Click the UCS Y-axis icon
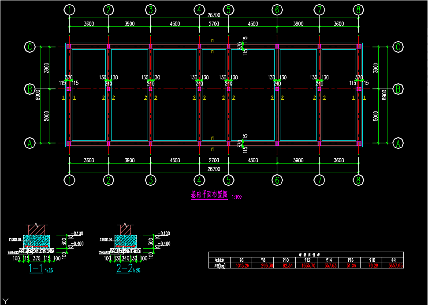This screenshot has width=428, height=305. 5,300
